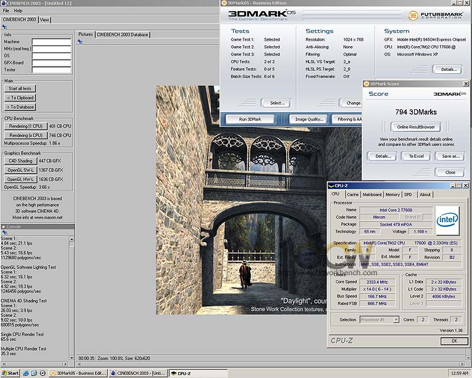472x378 pixels.
Task: Click the Futuremark logo in 3DMark05
Action: pos(435,15)
